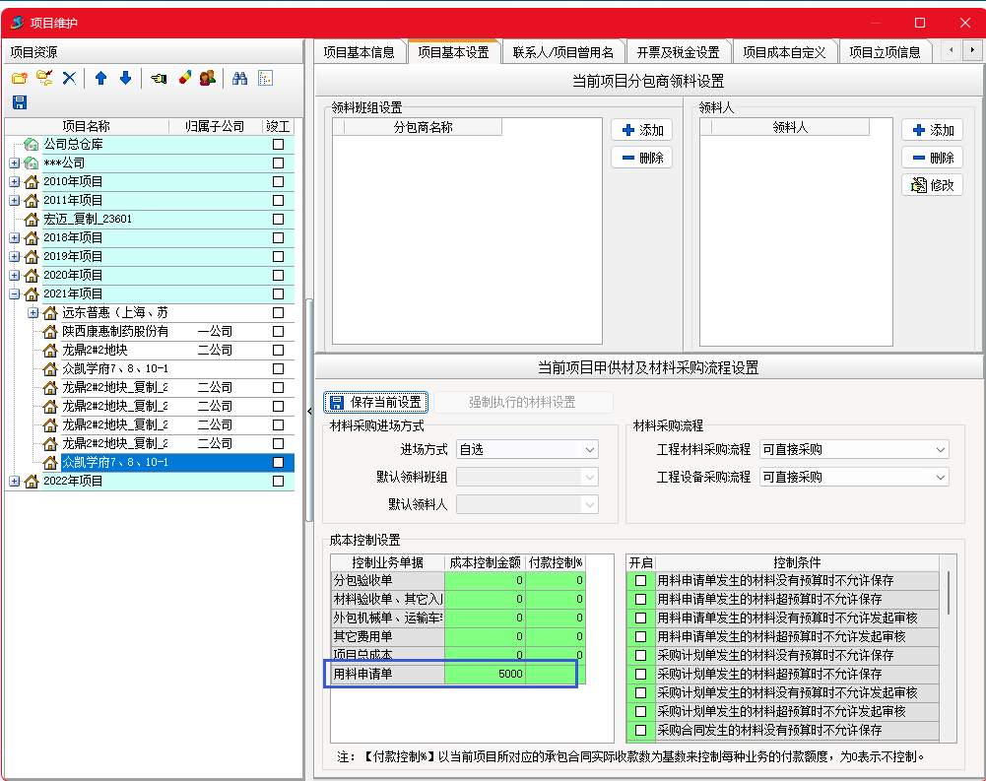This screenshot has height=781, width=986.
Task: Tick the 竣工 checkbox for 公司总仓库
Action: click(x=278, y=145)
